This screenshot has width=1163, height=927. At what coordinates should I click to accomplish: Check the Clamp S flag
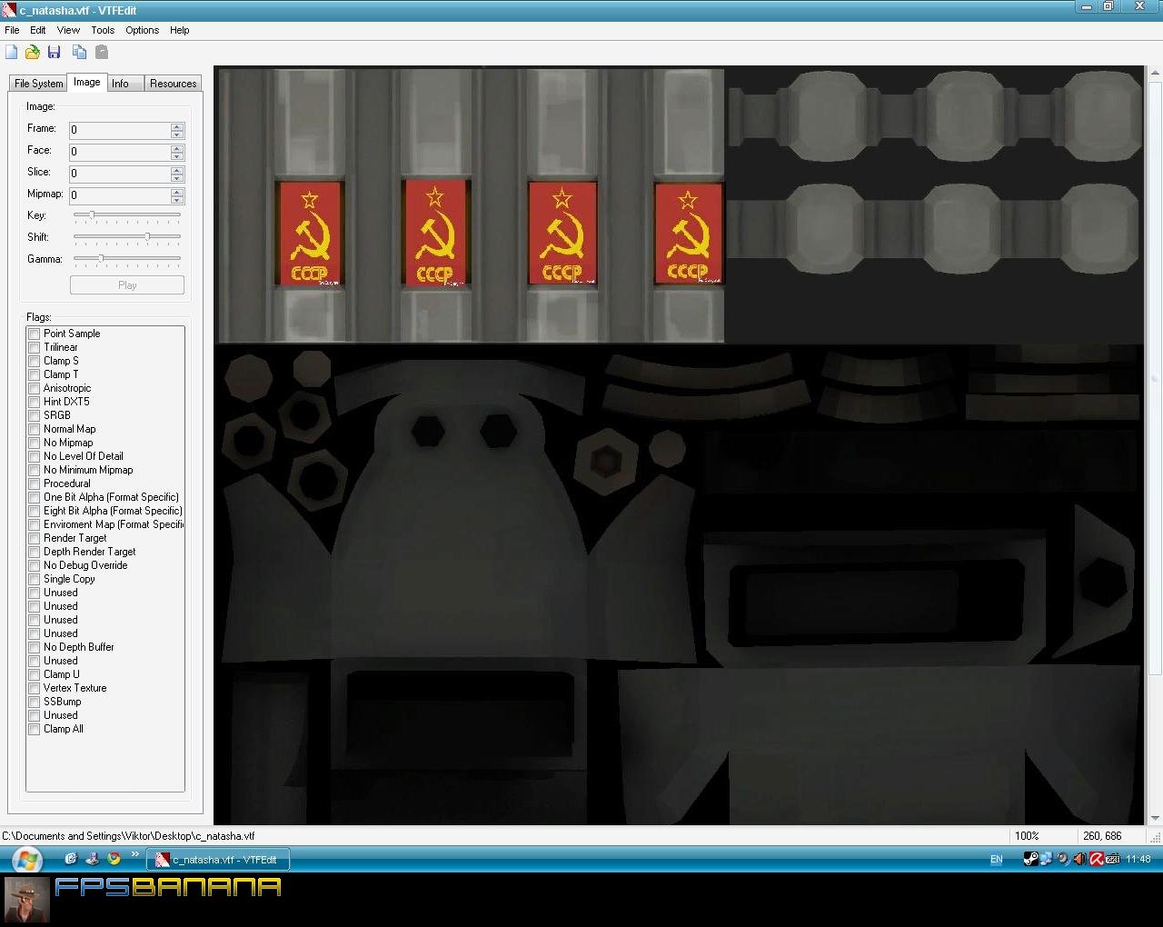point(35,362)
